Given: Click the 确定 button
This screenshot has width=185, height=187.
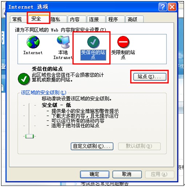Looking at the screenshot, I should 94,174.
